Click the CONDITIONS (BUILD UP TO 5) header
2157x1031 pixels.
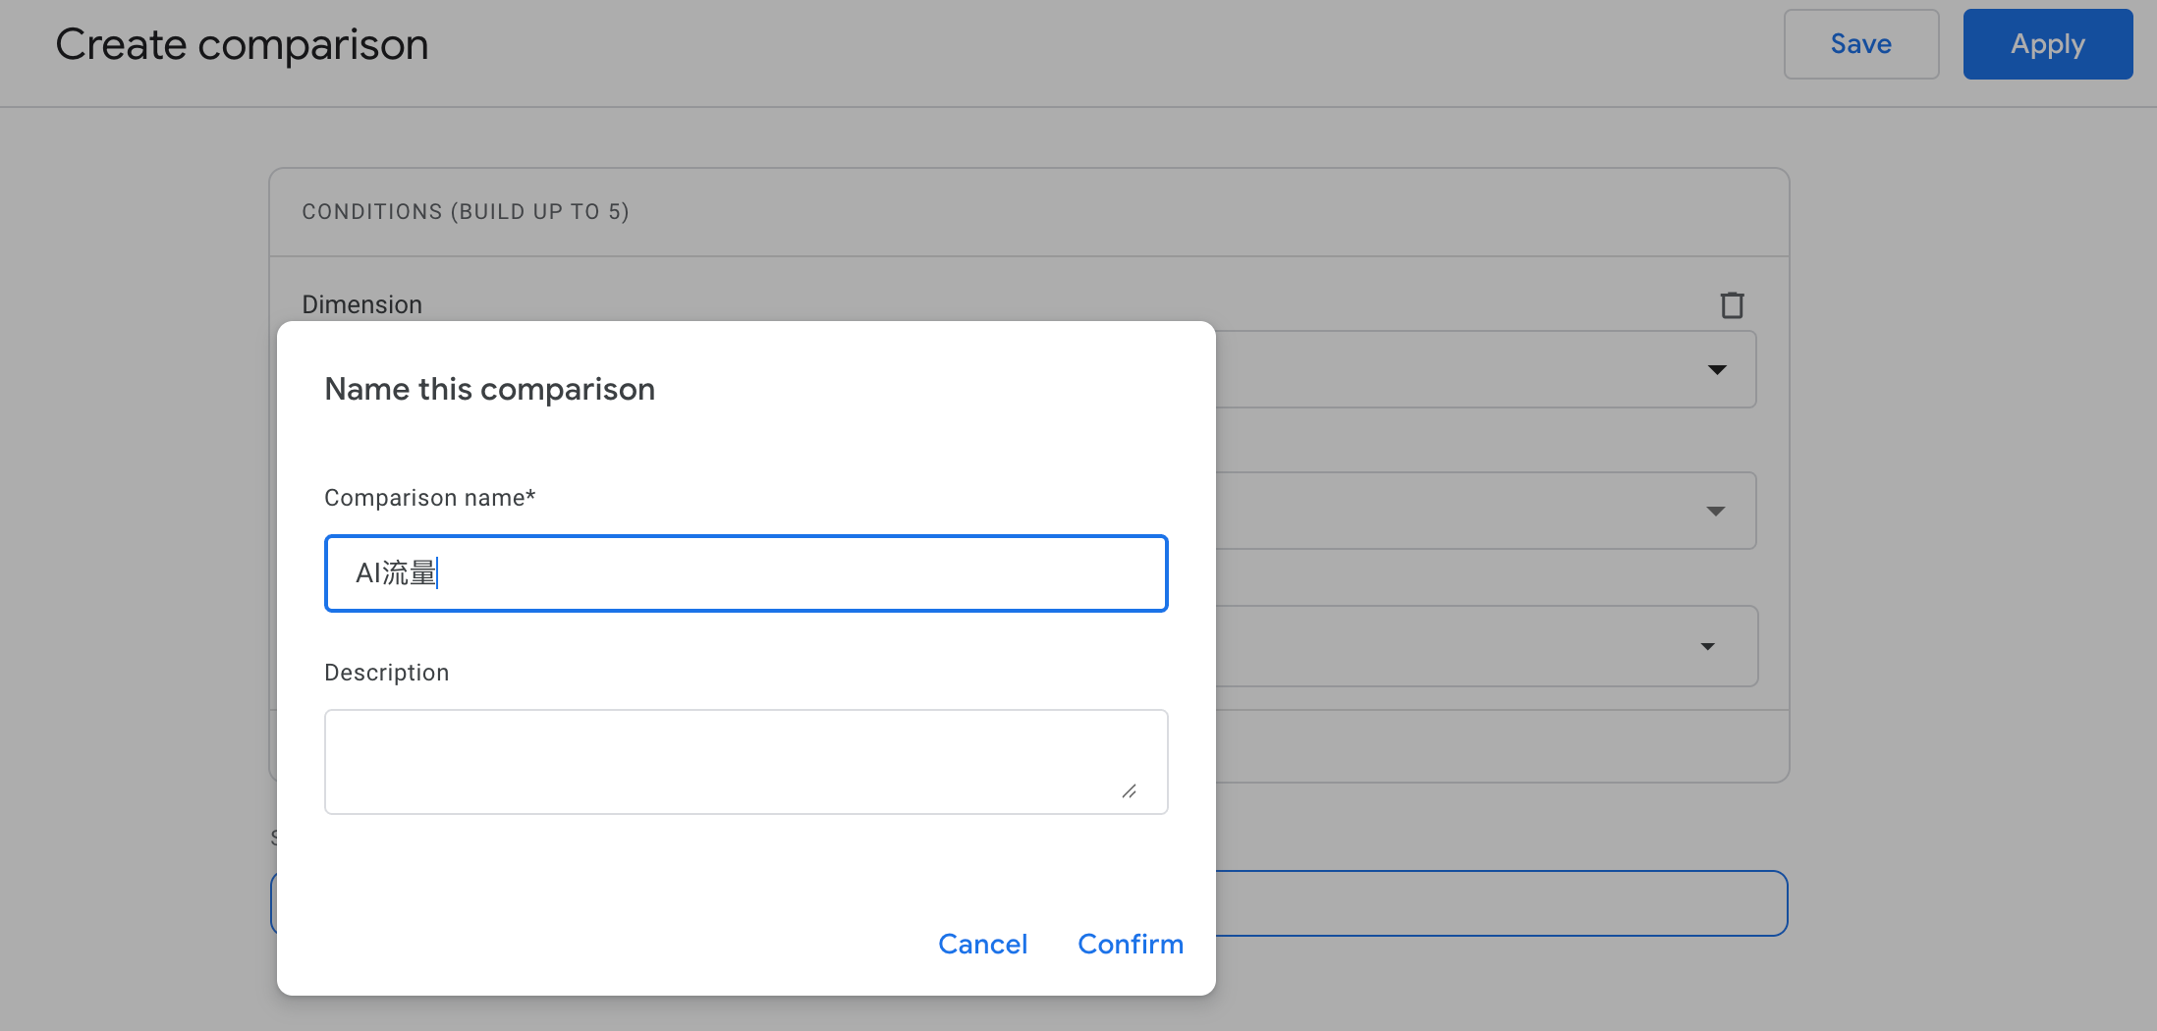[x=466, y=211]
